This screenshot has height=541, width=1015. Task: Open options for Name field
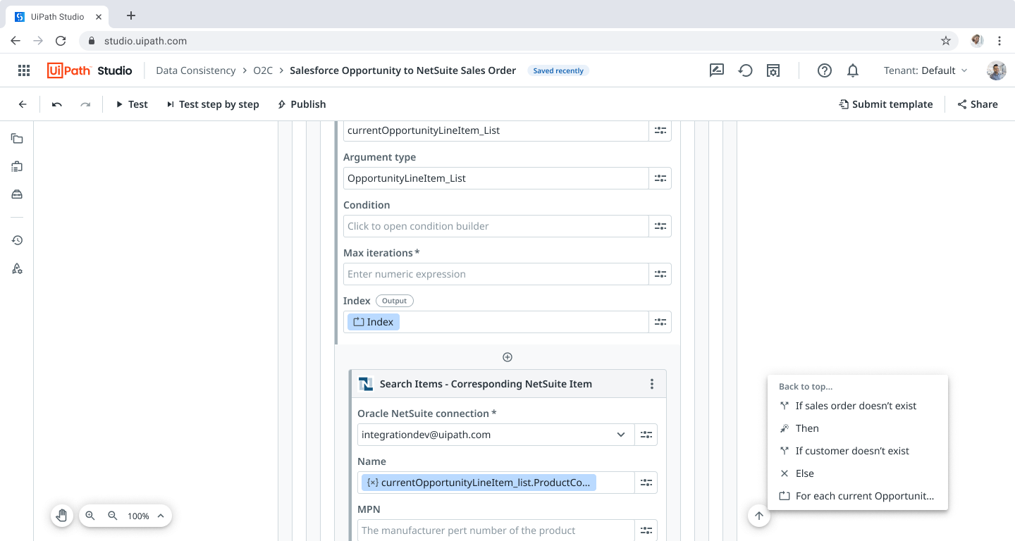(x=646, y=483)
